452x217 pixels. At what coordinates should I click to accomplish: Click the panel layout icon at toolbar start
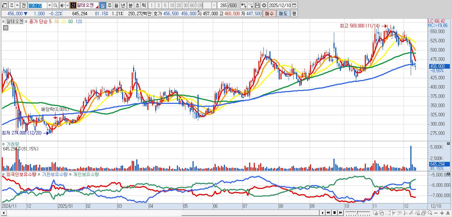point(4,6)
